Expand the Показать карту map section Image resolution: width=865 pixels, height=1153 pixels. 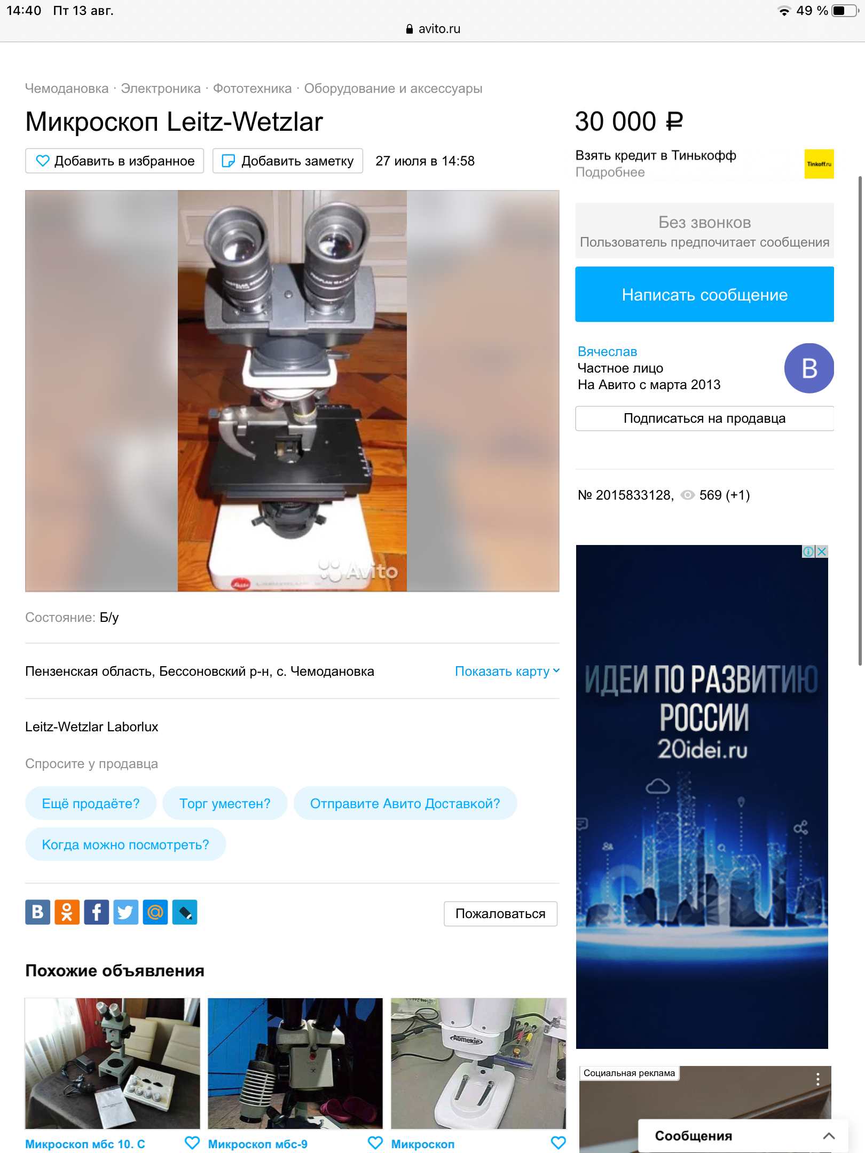point(507,672)
